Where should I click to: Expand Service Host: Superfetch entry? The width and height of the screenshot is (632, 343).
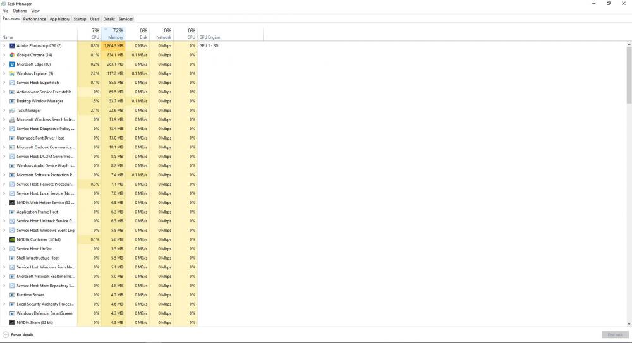pyautogui.click(x=4, y=83)
